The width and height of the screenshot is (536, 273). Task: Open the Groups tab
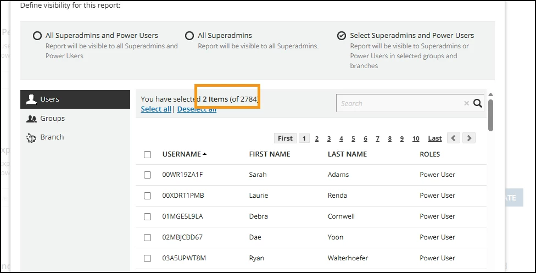click(52, 118)
